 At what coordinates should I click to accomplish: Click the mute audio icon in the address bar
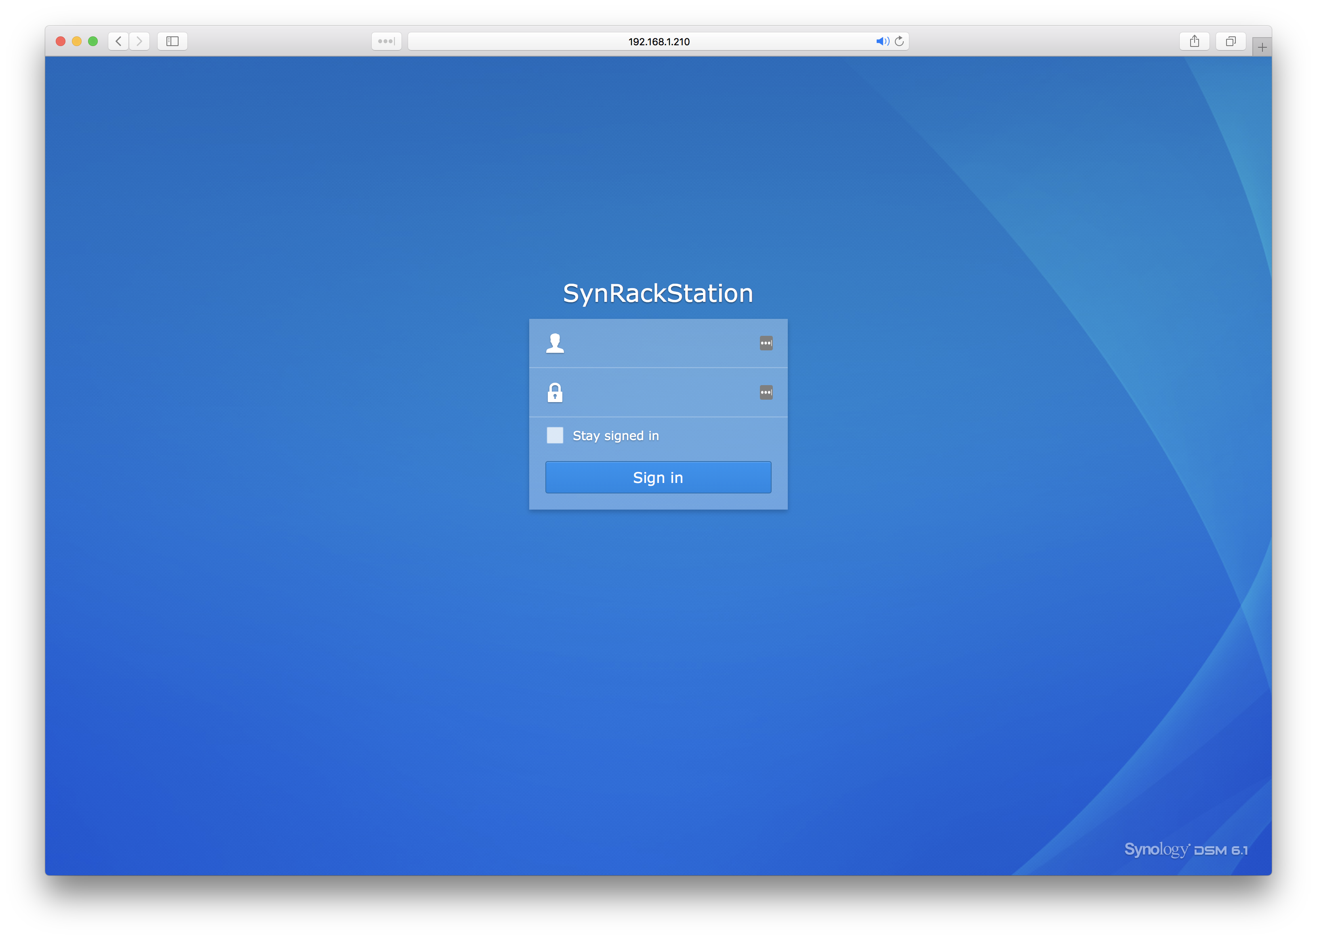[882, 41]
